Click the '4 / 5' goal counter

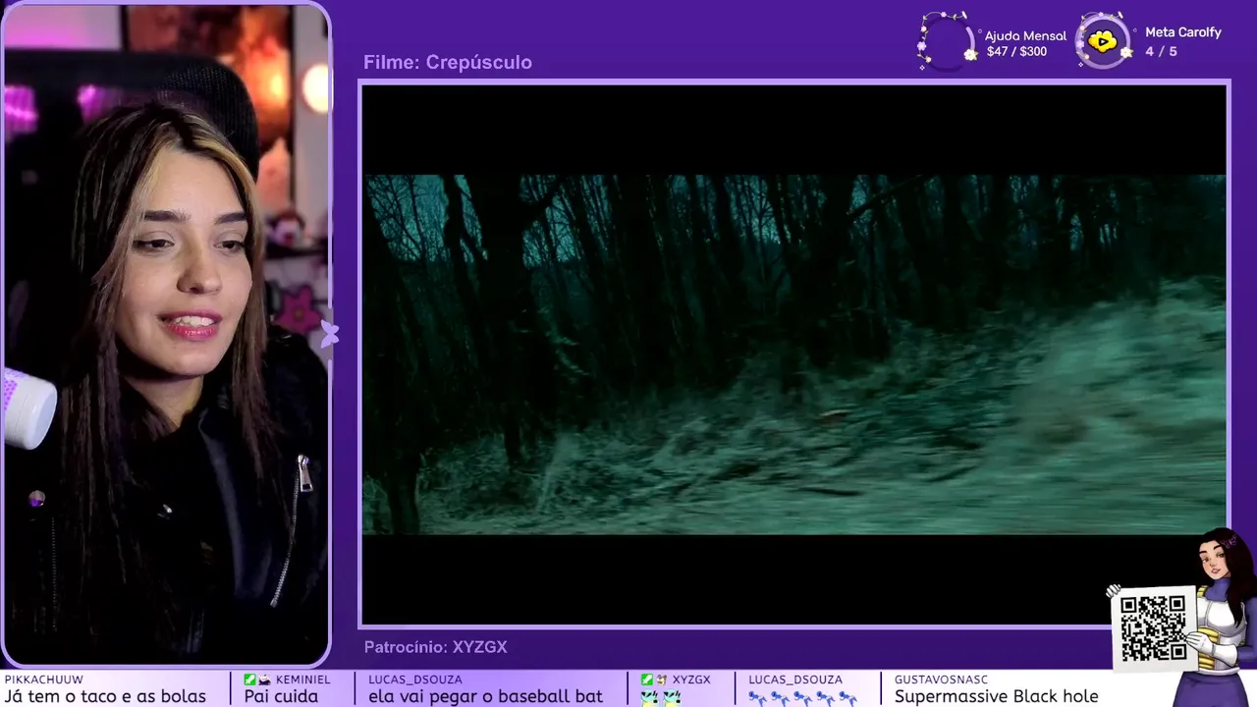(1161, 51)
